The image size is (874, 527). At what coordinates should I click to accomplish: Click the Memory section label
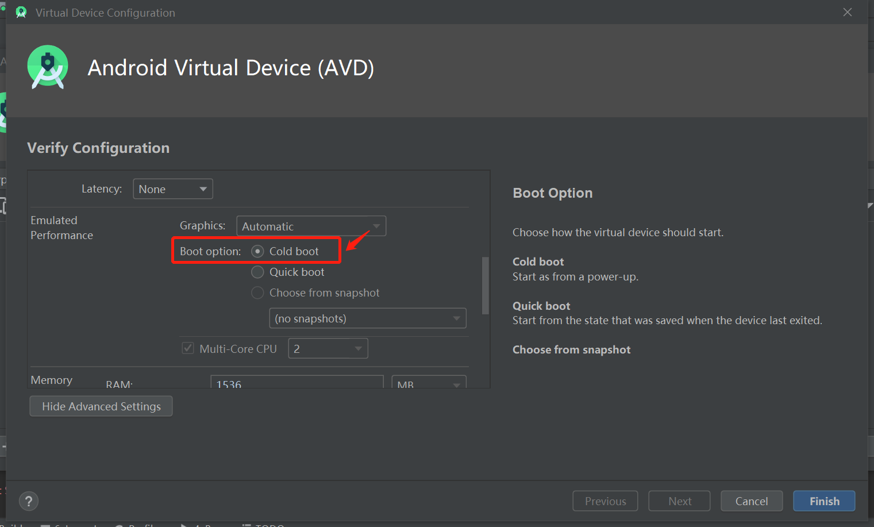click(x=51, y=380)
